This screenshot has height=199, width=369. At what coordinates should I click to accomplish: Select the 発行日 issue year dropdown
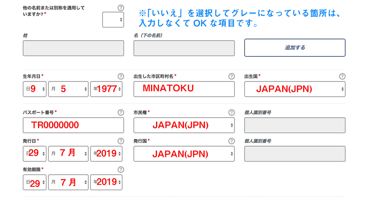tap(106, 154)
